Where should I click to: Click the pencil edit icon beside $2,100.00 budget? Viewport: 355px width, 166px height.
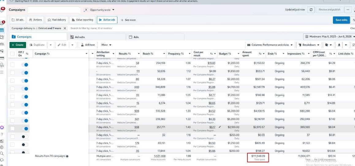tap(219, 127)
